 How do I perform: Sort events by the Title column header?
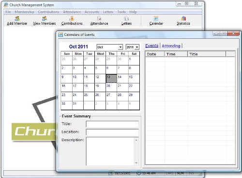[207, 54]
